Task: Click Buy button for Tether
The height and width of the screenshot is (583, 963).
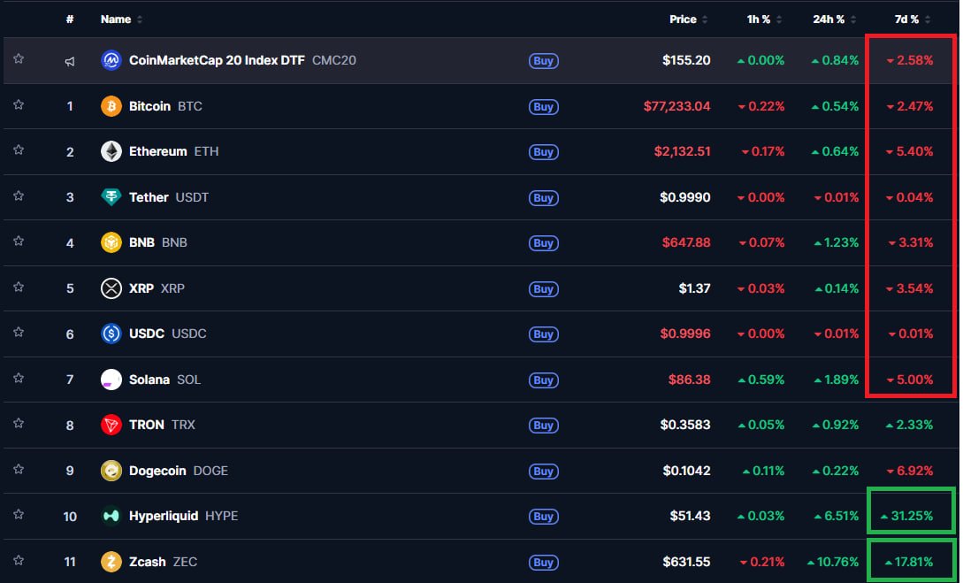Action: tap(544, 198)
